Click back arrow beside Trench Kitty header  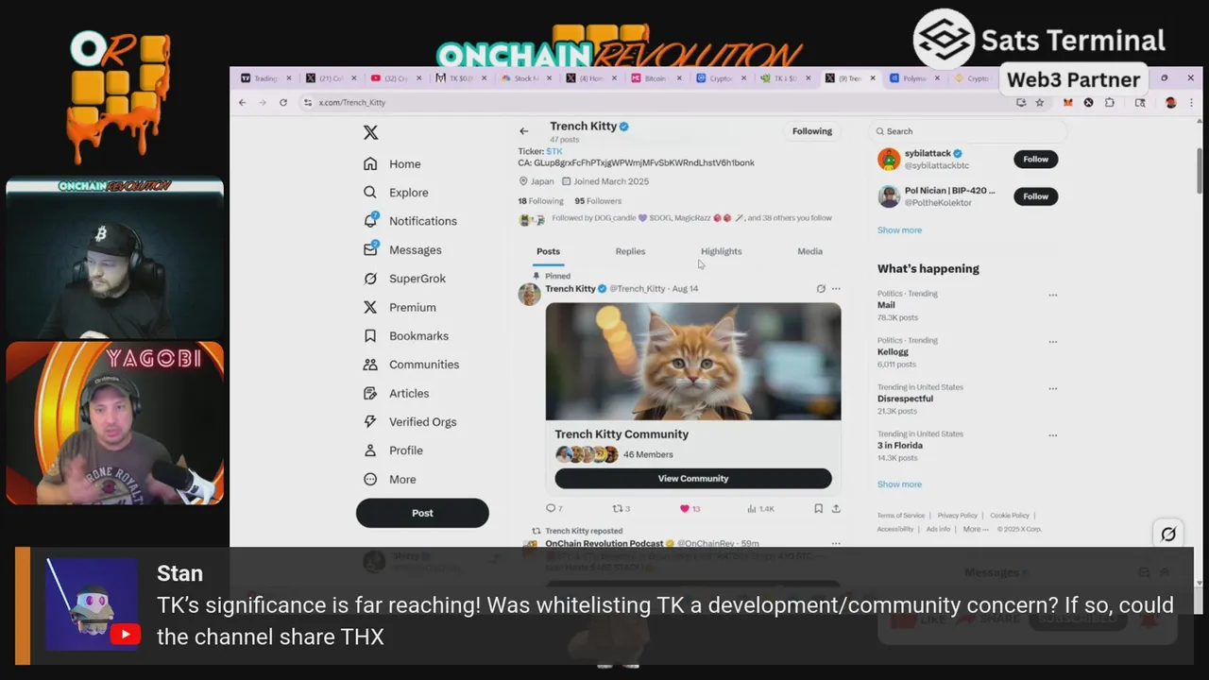click(x=524, y=131)
